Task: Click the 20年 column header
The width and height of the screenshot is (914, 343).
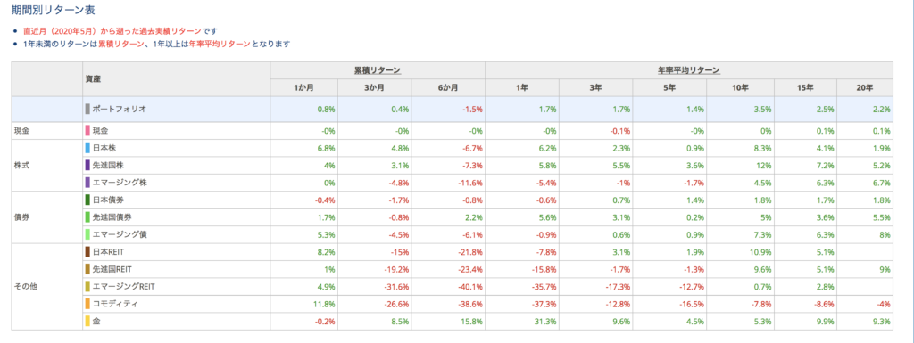Action: (x=865, y=88)
